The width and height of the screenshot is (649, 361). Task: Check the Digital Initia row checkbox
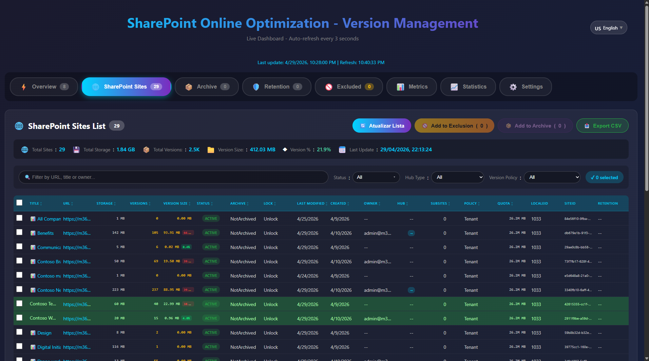[19, 346]
